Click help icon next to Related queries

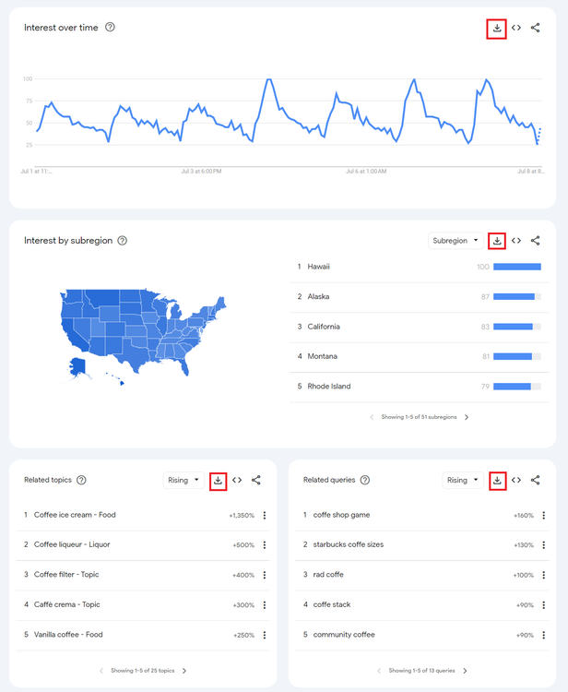click(364, 480)
